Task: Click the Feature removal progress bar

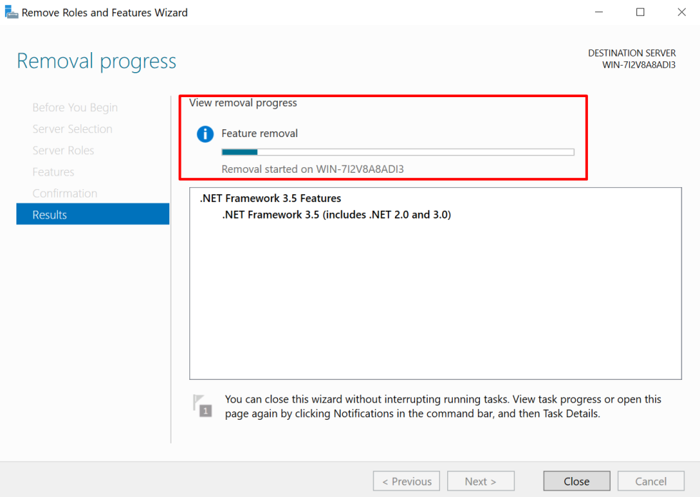Action: pos(397,151)
